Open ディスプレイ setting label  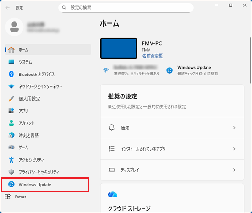[130, 170]
